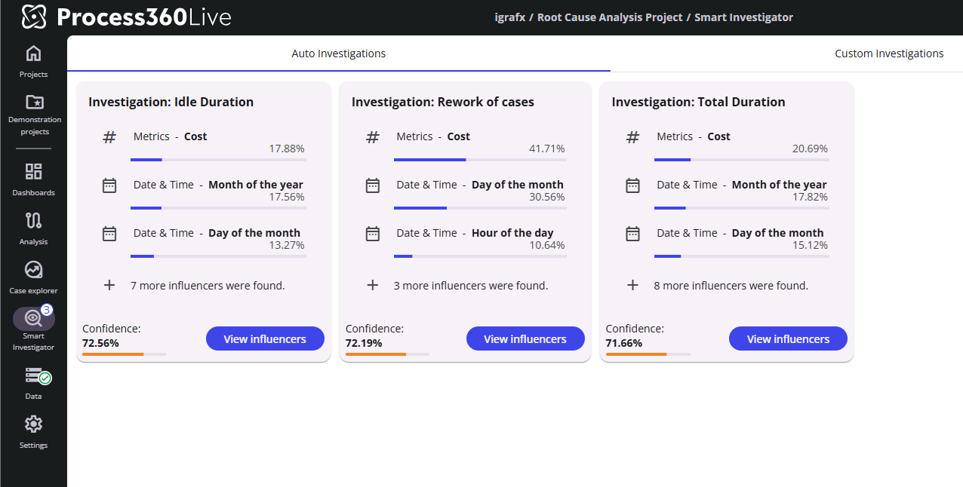Click 71.66% confidence value
Screen dimensions: 963x487
[624, 343]
